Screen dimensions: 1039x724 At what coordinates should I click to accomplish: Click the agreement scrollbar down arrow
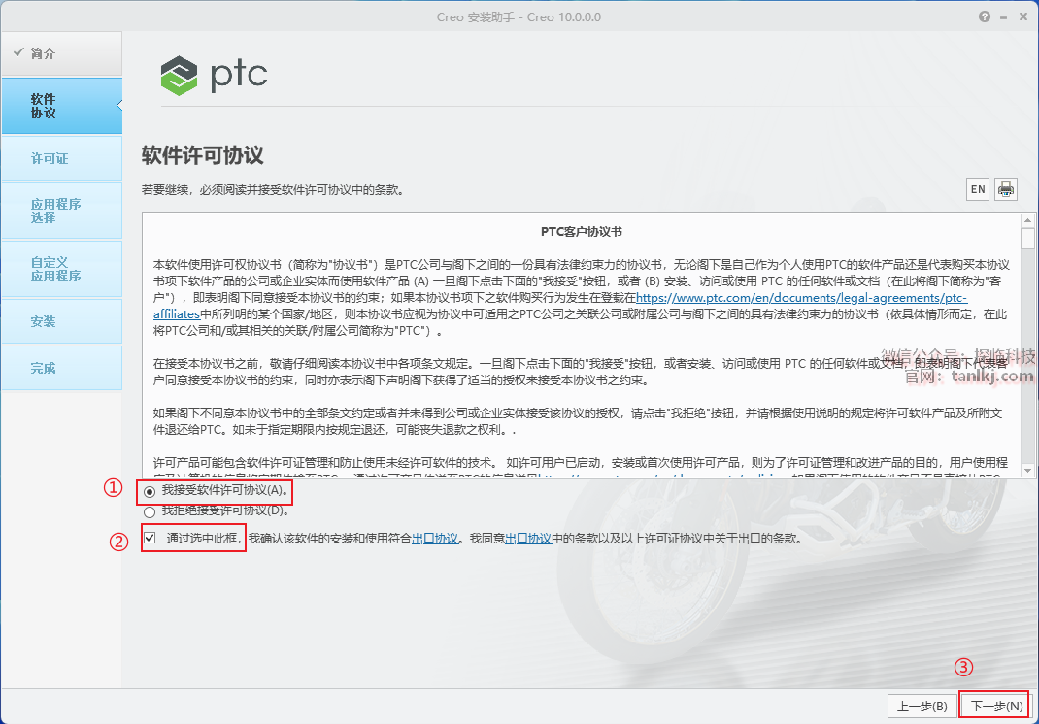1027,471
